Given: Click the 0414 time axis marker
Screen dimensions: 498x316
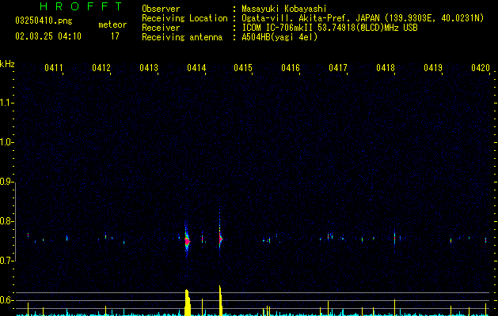Looking at the screenshot, I should click(x=196, y=68).
